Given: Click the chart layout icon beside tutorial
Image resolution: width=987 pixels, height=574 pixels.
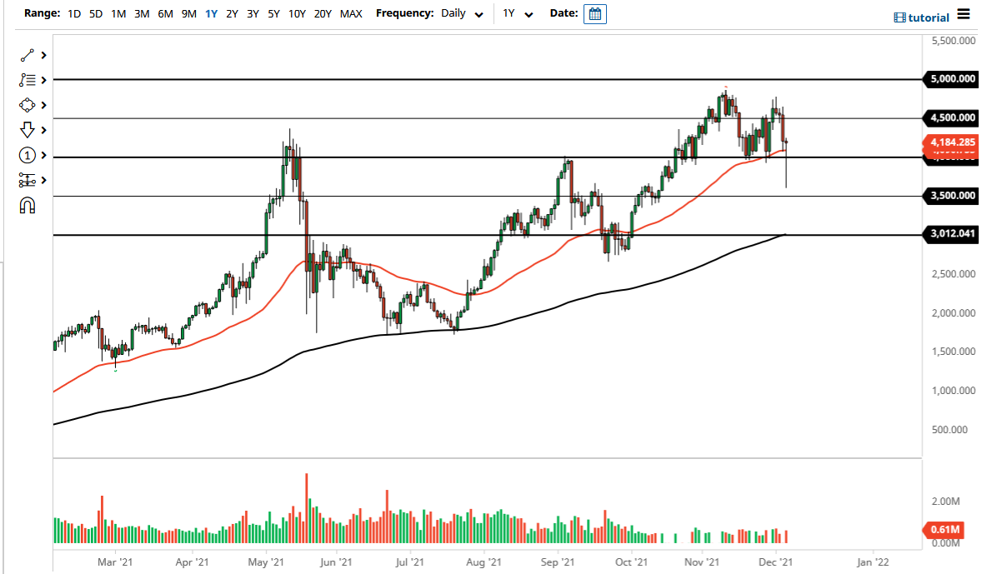Looking at the screenshot, I should (901, 17).
